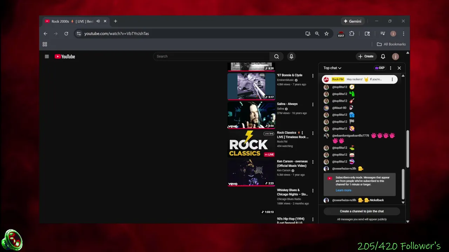
Task: Close the live chat panel
Action: click(399, 68)
